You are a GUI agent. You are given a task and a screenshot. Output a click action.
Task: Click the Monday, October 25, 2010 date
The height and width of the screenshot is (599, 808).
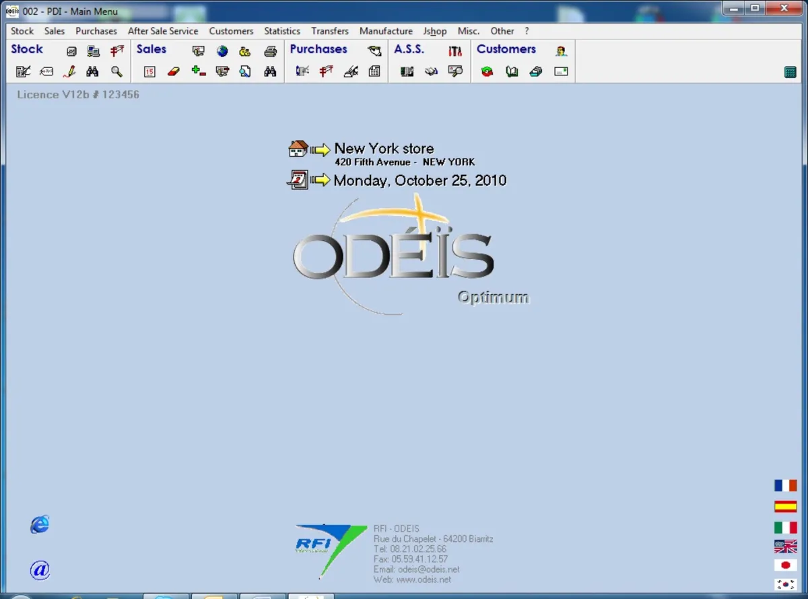coord(420,180)
